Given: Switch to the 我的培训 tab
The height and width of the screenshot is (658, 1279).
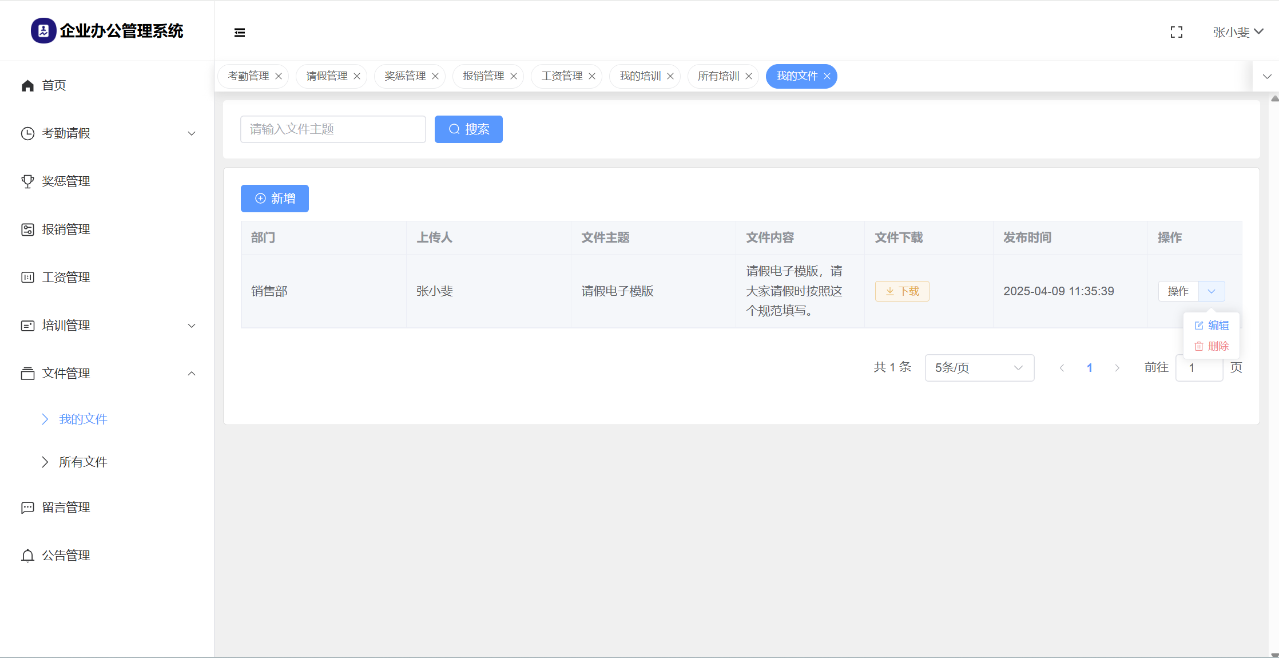Looking at the screenshot, I should [x=639, y=76].
